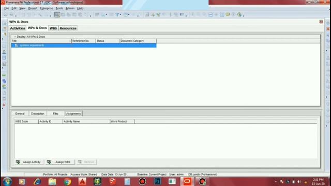Viewport: 331px width, 186px height.
Task: Open the Admin menu
Action: 70,8
